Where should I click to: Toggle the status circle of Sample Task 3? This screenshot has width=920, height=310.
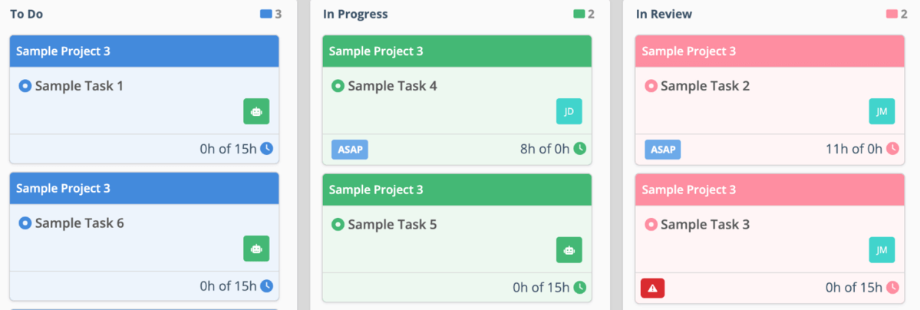pyautogui.click(x=651, y=224)
